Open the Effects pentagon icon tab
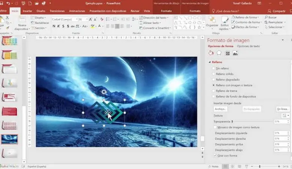Image resolution: width=292 pixels, height=169 pixels. pyautogui.click(x=219, y=53)
